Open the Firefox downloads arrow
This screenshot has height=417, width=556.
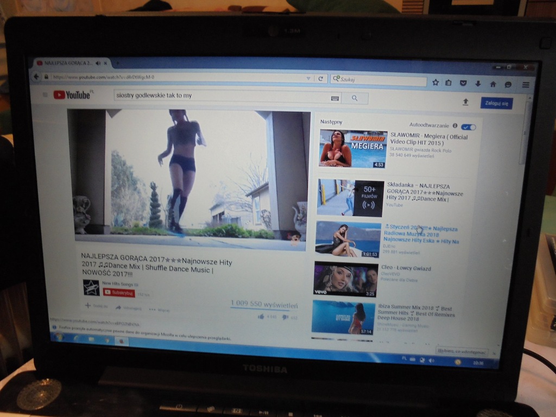478,84
